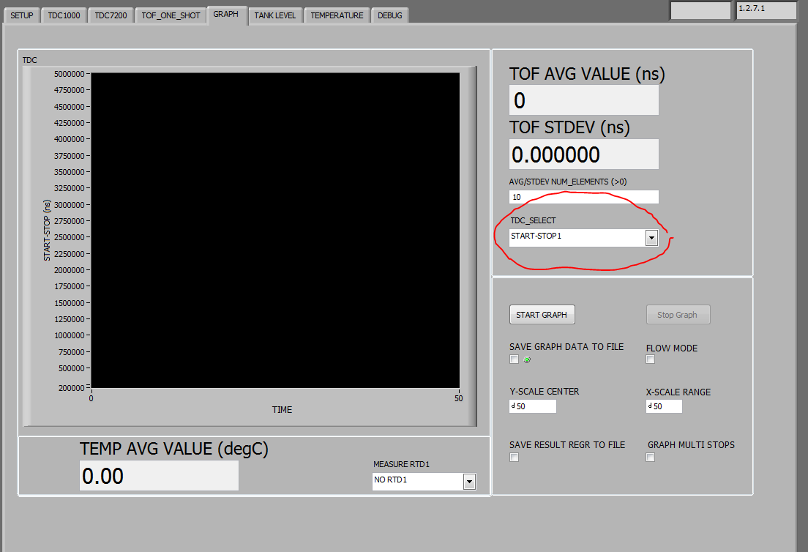808x552 pixels.
Task: Toggle the FLOW MODE checkbox
Action: 651,359
